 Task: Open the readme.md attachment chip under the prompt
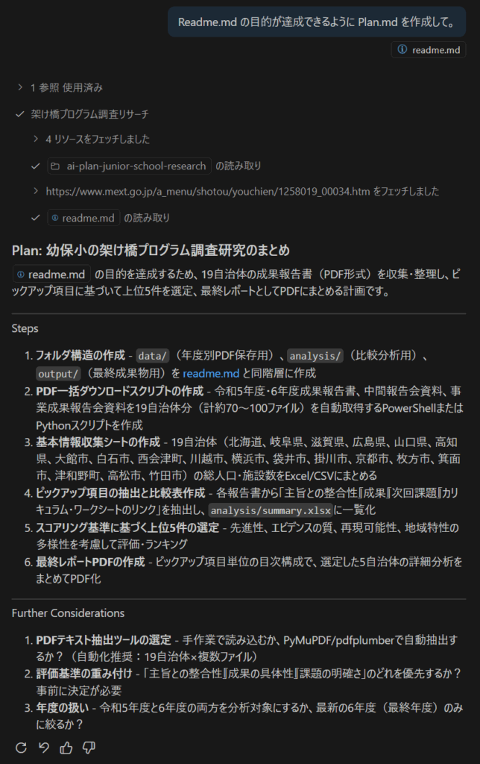[x=429, y=50]
